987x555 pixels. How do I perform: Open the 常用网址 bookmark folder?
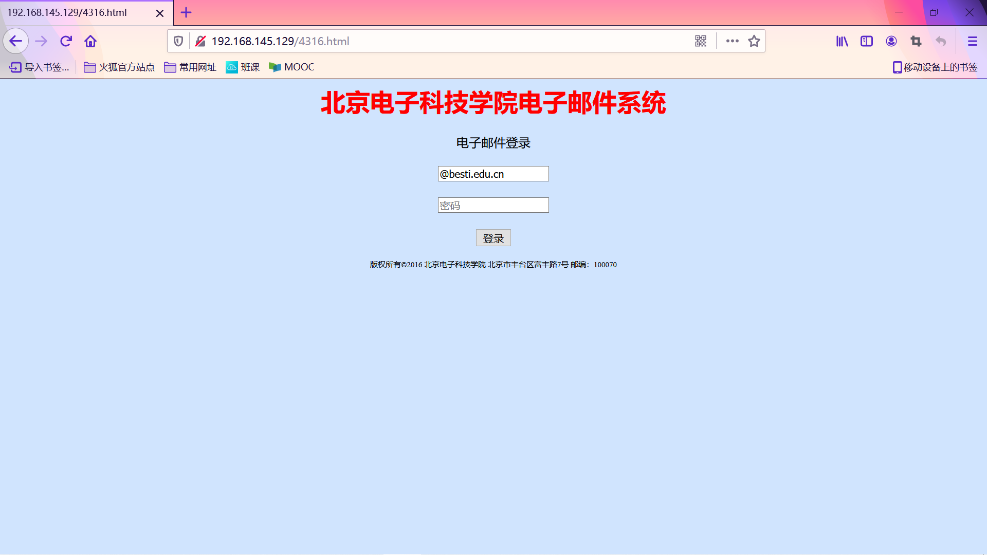(x=190, y=67)
